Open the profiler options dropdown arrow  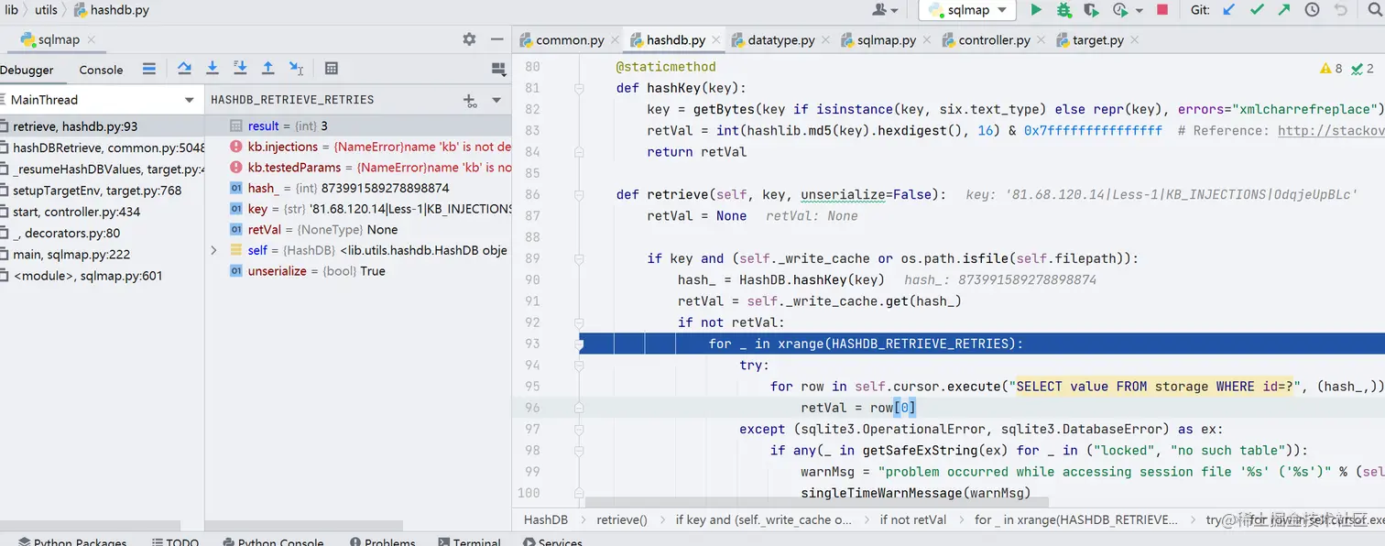tap(1139, 11)
